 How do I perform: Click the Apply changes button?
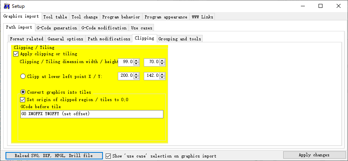314,155
